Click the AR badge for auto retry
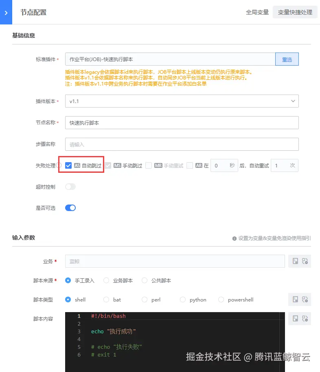 pyautogui.click(x=199, y=165)
